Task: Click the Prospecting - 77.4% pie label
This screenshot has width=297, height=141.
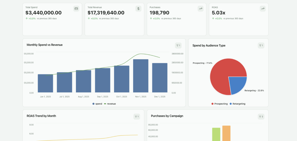Action: coord(203,63)
